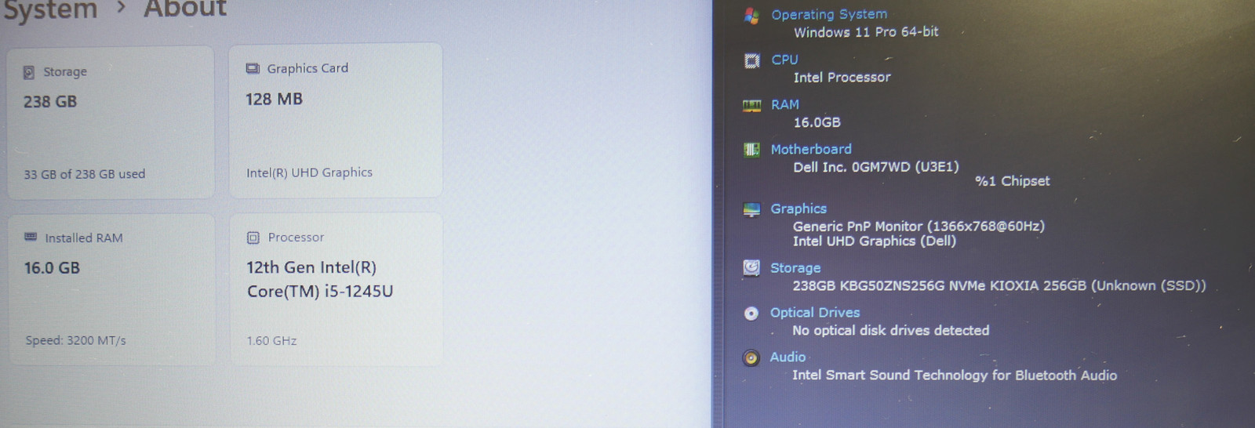Image resolution: width=1255 pixels, height=428 pixels.
Task: Open the Storage section link in Speccy
Action: (x=795, y=268)
